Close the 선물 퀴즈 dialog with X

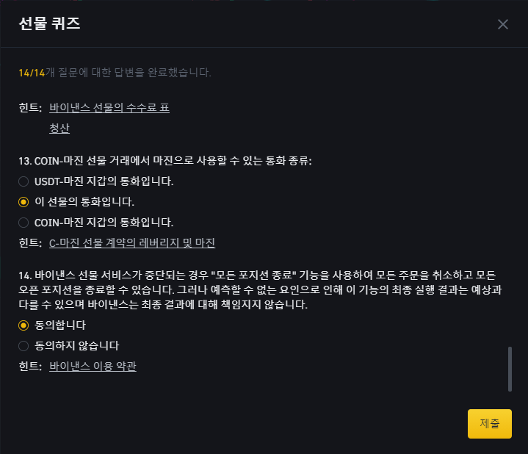click(503, 24)
